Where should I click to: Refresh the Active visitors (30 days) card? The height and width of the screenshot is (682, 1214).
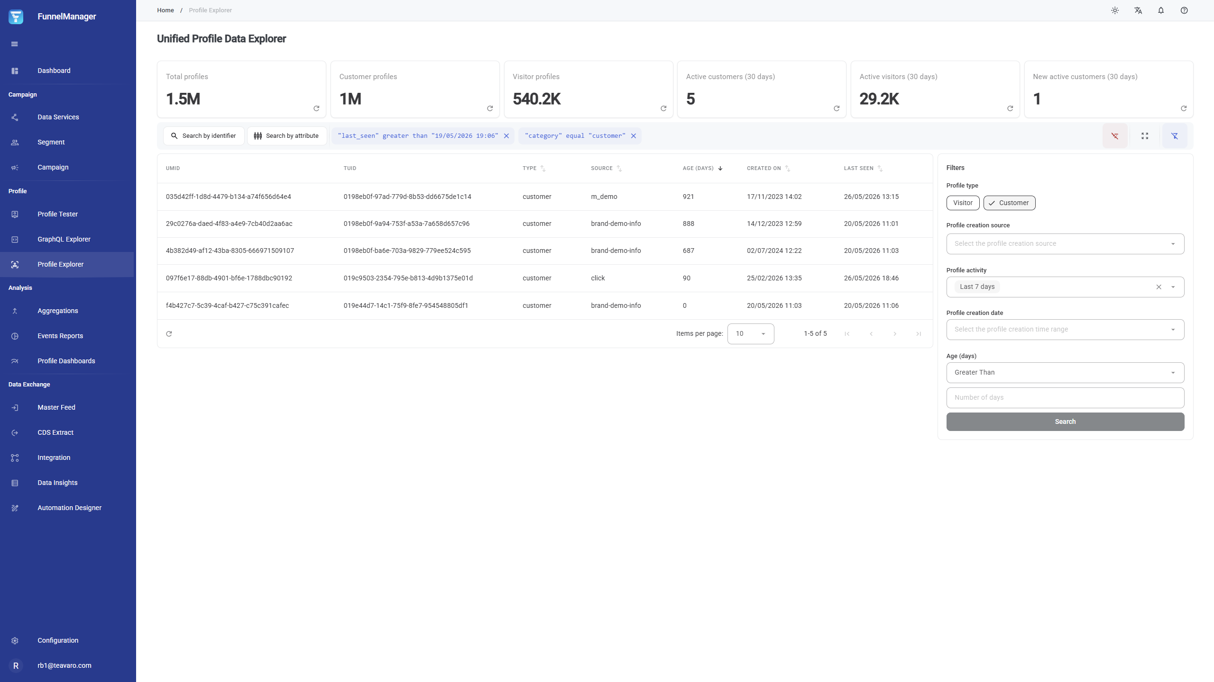click(x=1010, y=108)
